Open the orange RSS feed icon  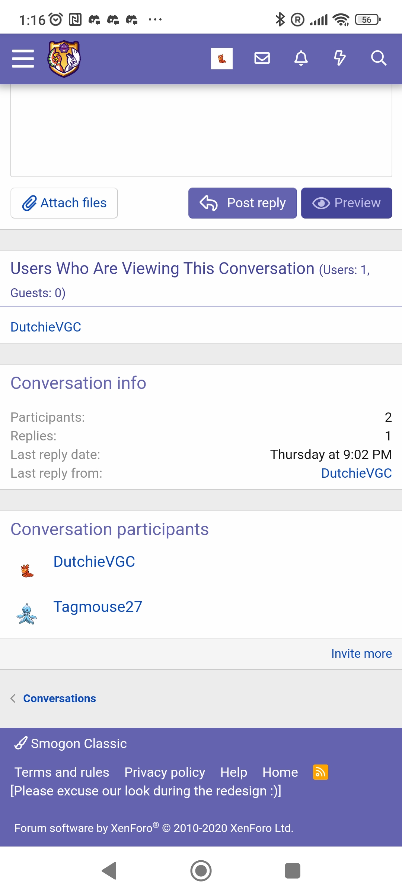[x=320, y=772]
